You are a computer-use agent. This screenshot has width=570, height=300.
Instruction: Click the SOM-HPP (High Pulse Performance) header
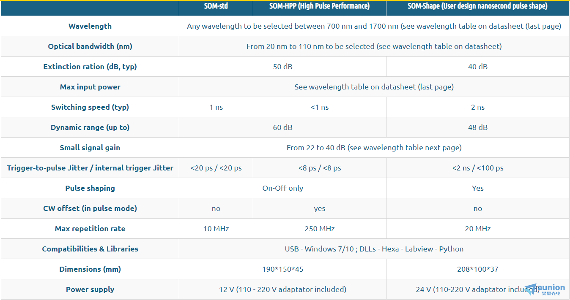pos(320,6)
